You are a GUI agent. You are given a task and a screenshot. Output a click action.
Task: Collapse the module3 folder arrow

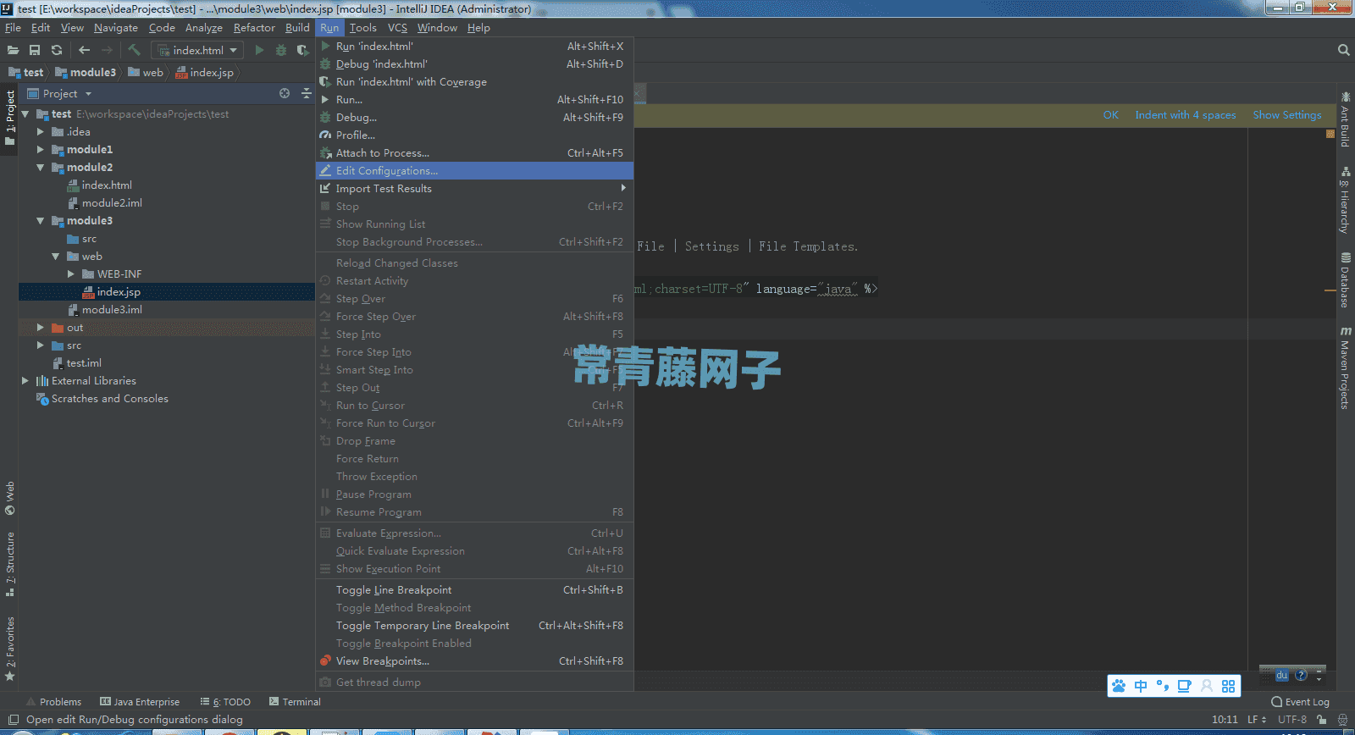point(40,220)
